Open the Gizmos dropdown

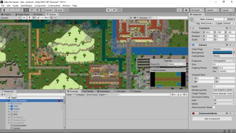(x=145, y=18)
